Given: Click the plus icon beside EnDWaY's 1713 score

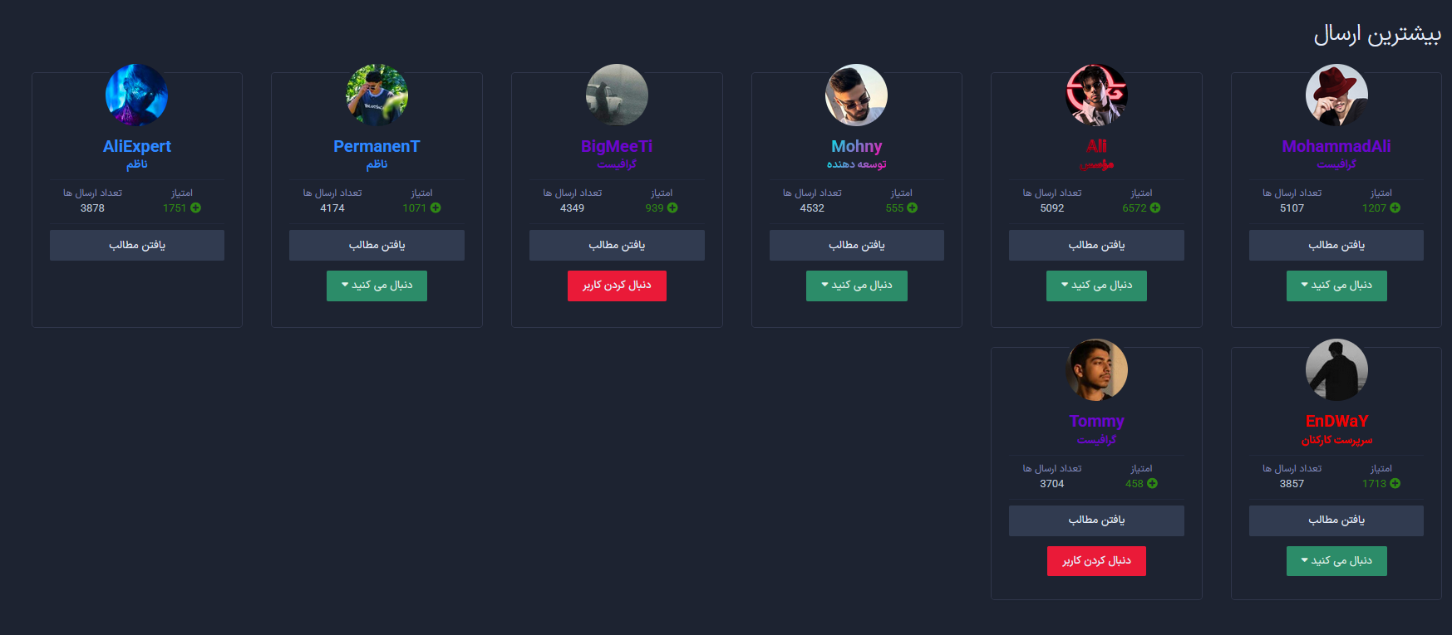Looking at the screenshot, I should pyautogui.click(x=1395, y=484).
